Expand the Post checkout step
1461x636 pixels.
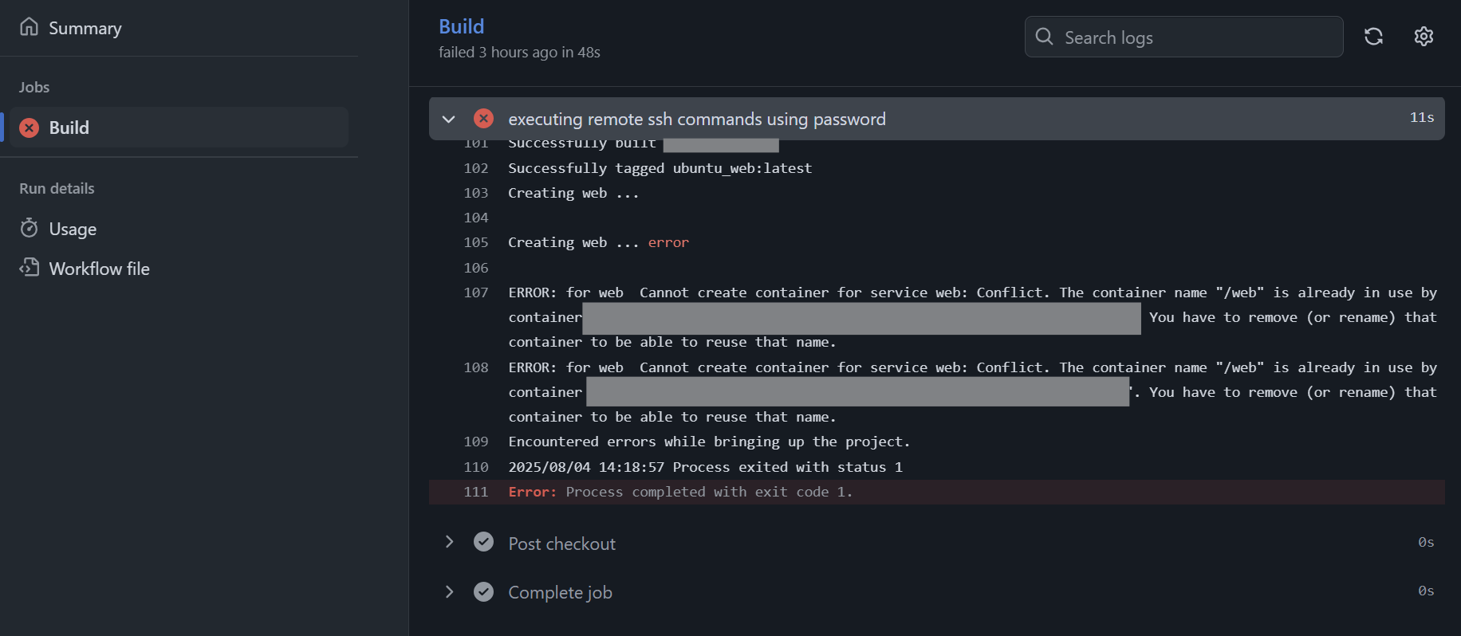pos(449,543)
